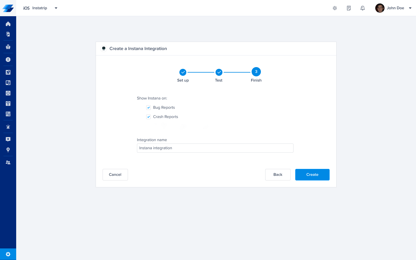
Task: Open the toggle switches sidebar icon
Action: pos(8,114)
